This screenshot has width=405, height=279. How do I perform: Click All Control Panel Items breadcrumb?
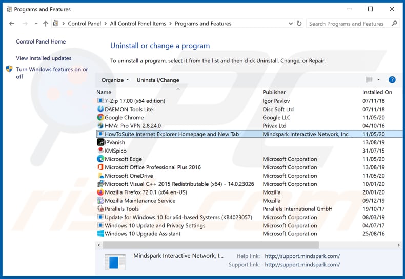point(138,24)
